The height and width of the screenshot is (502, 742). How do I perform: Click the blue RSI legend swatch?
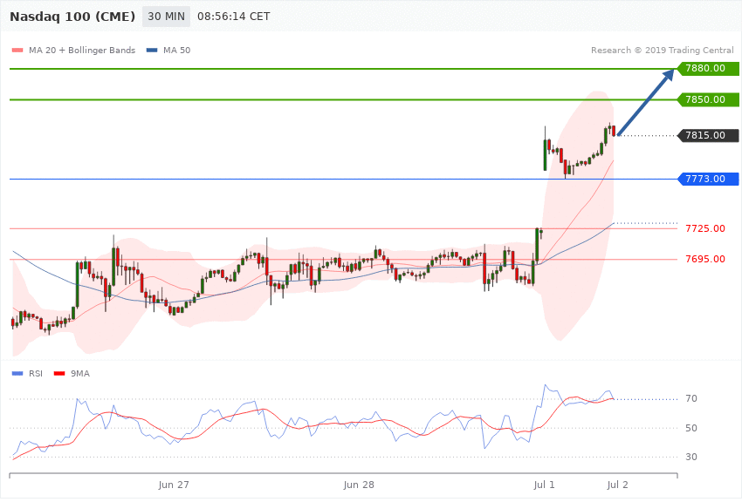coord(17,374)
